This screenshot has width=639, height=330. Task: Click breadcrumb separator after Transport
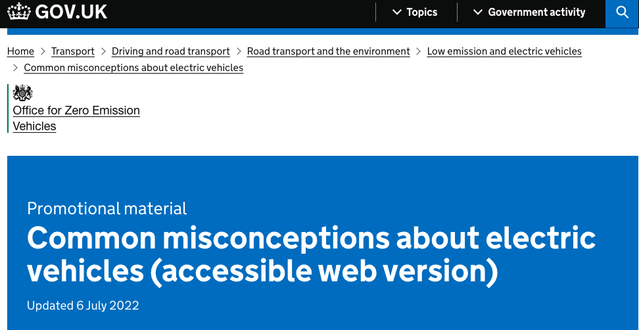[x=103, y=51]
